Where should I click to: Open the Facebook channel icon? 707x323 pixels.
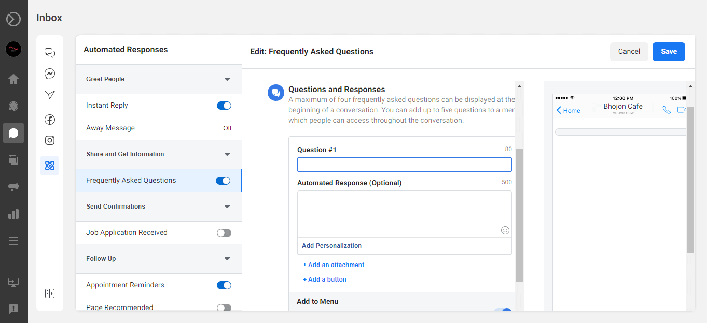pyautogui.click(x=49, y=119)
